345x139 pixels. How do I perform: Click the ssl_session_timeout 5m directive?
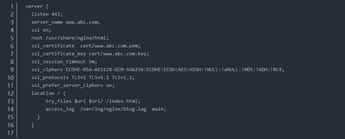tap(64, 62)
